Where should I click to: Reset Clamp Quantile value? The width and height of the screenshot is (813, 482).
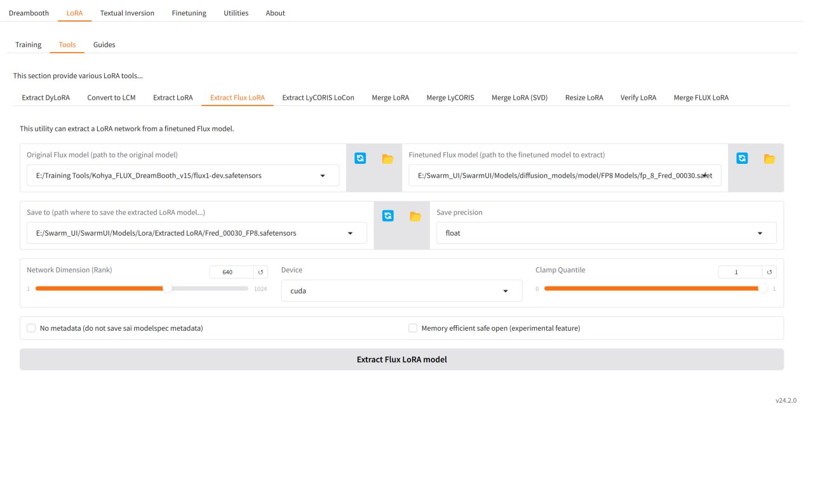pyautogui.click(x=769, y=272)
